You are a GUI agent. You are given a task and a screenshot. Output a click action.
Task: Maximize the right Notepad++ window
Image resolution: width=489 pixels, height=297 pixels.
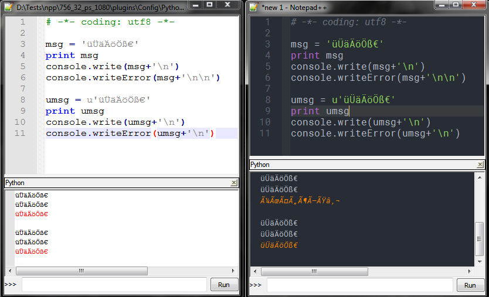[456, 5]
